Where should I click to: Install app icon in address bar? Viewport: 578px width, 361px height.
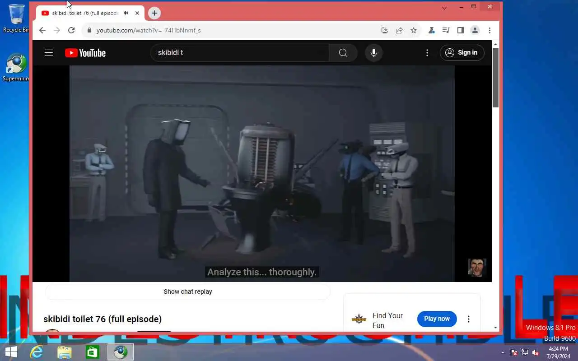tap(385, 30)
